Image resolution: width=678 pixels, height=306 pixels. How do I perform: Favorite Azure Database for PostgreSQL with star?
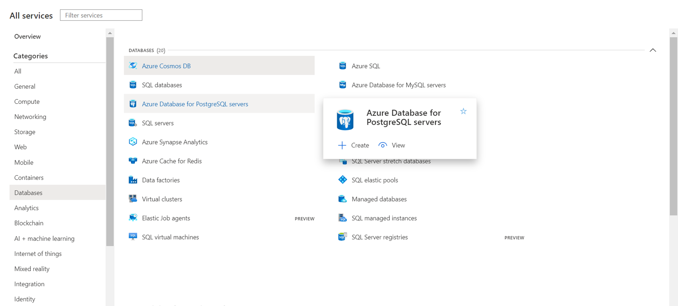[463, 111]
